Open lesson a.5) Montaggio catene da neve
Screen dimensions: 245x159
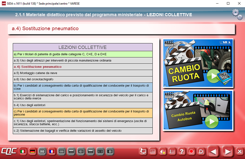pyautogui.click(x=82, y=73)
